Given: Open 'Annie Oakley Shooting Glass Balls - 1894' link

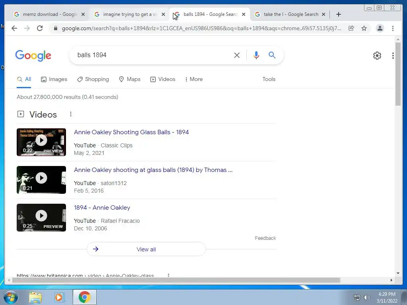Looking at the screenshot, I should point(131,132).
